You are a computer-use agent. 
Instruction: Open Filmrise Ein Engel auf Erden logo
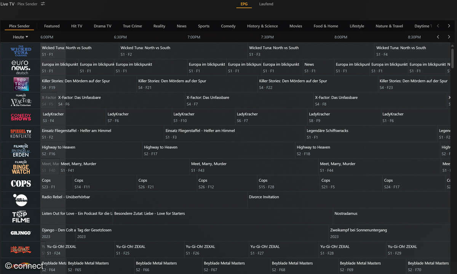click(21, 150)
